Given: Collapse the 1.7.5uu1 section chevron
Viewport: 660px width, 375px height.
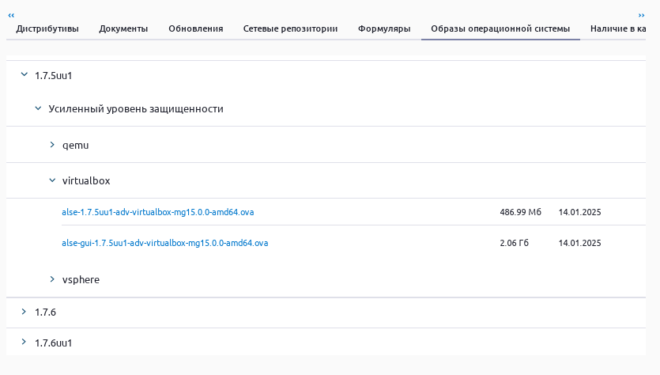Looking at the screenshot, I should pos(24,75).
